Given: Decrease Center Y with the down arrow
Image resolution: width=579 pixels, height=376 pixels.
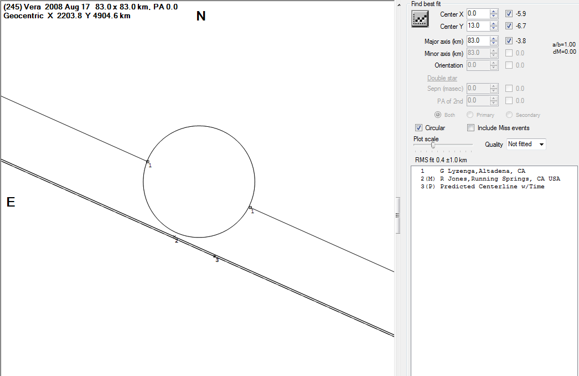Looking at the screenshot, I should tap(494, 28).
